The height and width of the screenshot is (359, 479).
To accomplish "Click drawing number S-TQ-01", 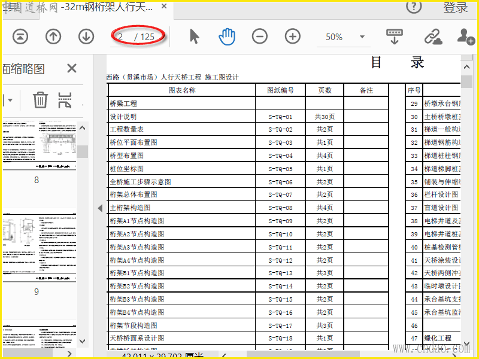I will click(x=280, y=117).
